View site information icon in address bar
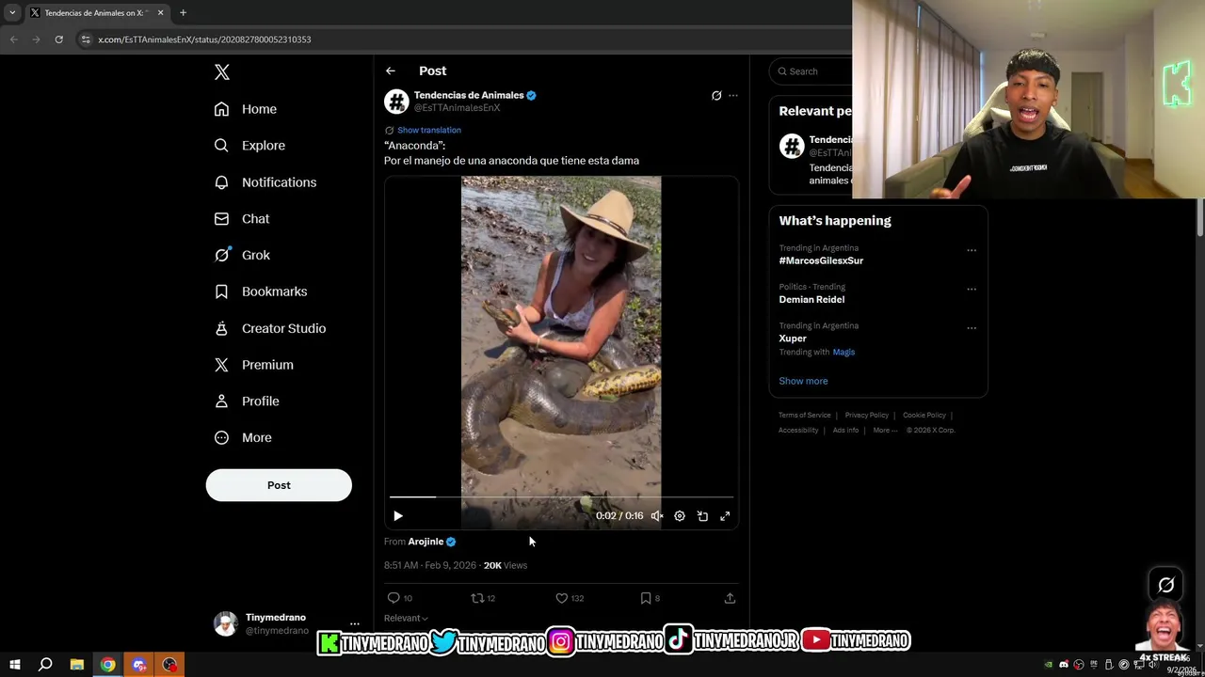 [86, 39]
